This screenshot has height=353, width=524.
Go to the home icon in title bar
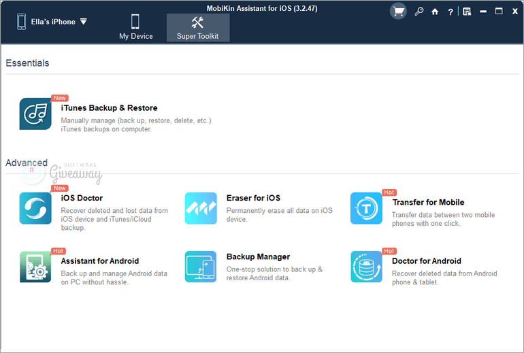[434, 12]
